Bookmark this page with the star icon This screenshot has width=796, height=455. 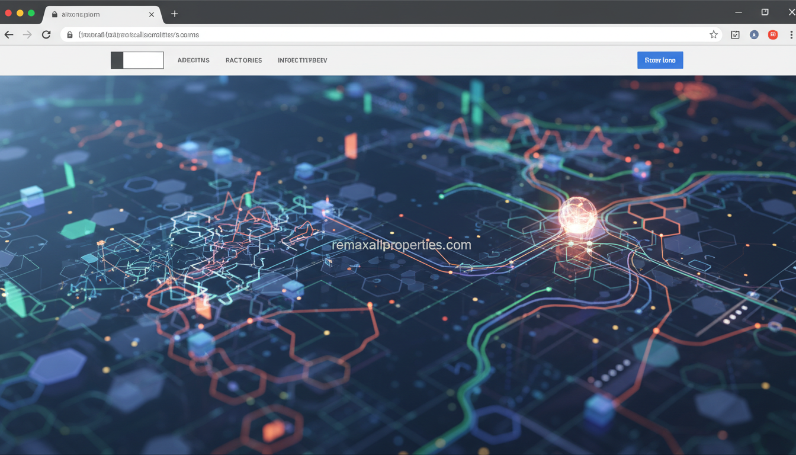[714, 35]
